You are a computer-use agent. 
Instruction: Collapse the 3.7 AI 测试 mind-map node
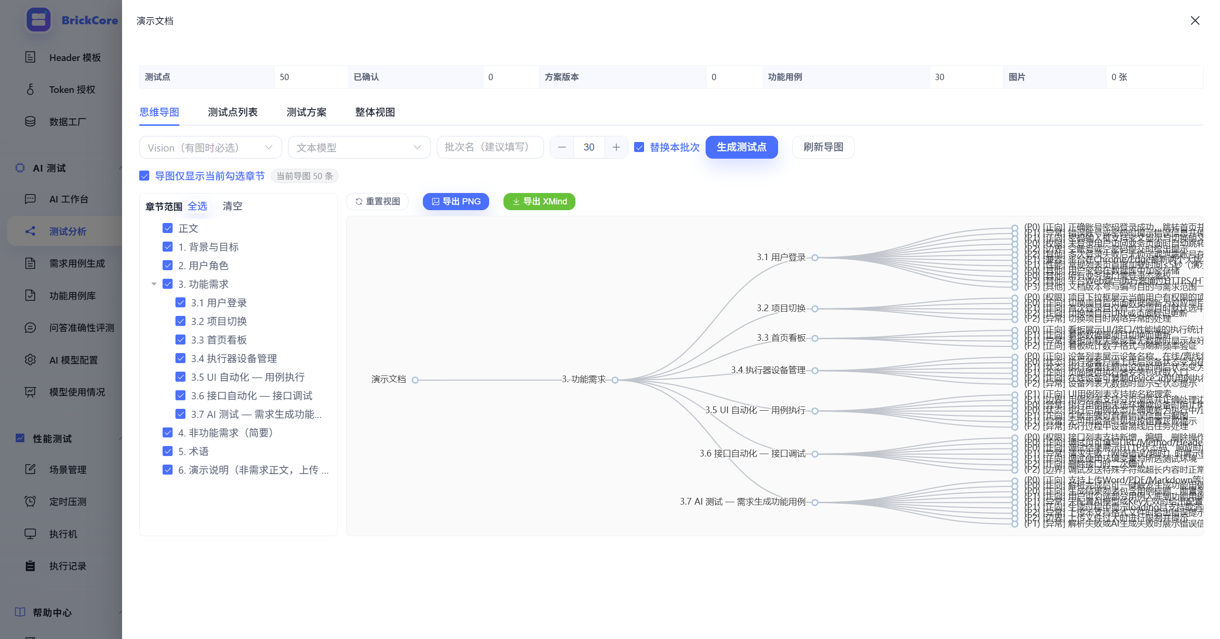(815, 502)
